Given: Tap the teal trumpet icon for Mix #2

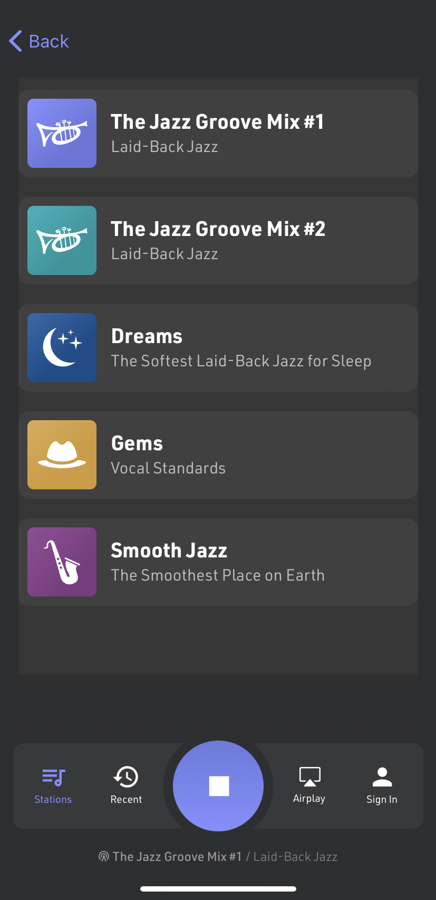Looking at the screenshot, I should (62, 240).
